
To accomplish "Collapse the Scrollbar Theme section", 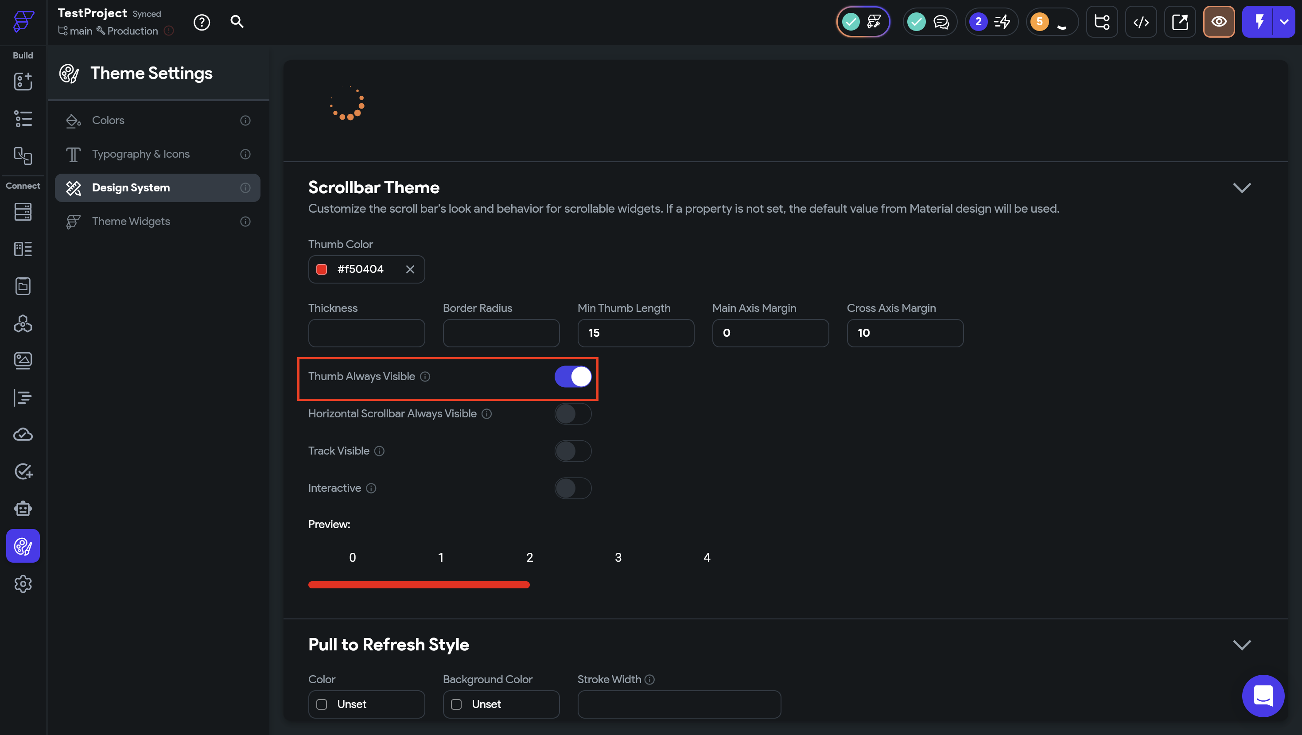I will pos(1241,187).
